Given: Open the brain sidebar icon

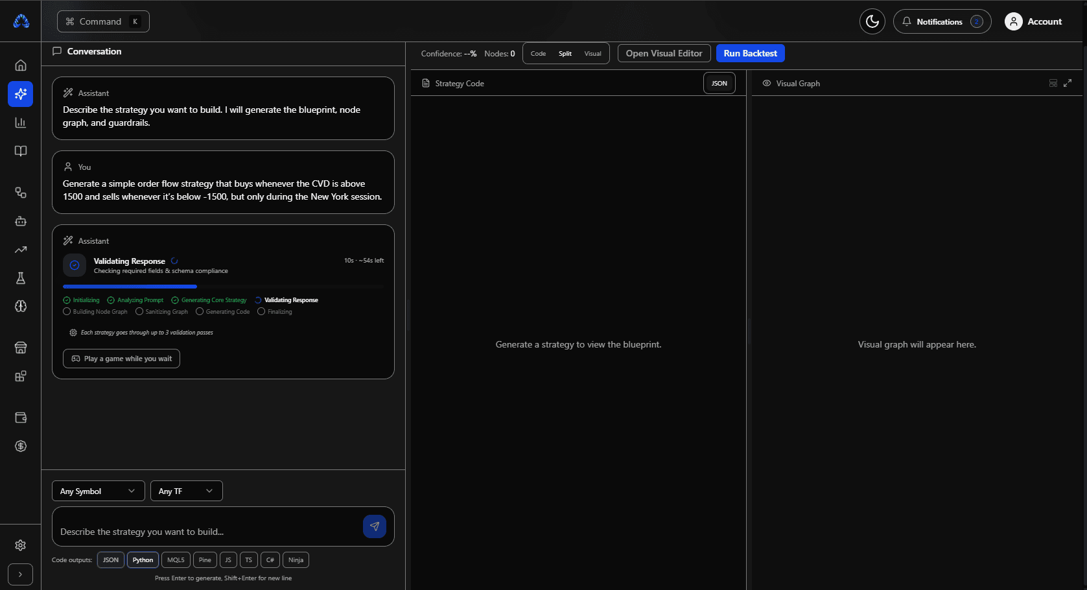Looking at the screenshot, I should 21,307.
